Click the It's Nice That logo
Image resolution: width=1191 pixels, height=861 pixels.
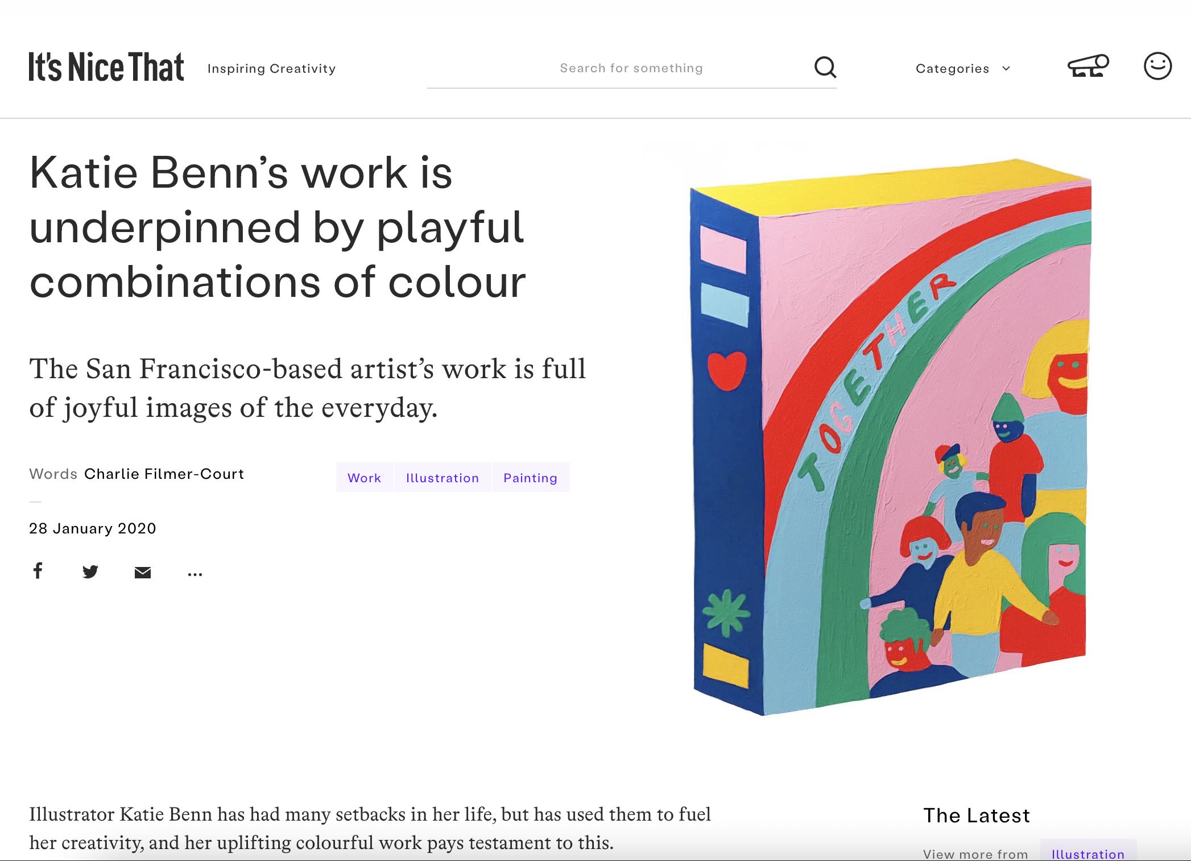click(x=106, y=67)
